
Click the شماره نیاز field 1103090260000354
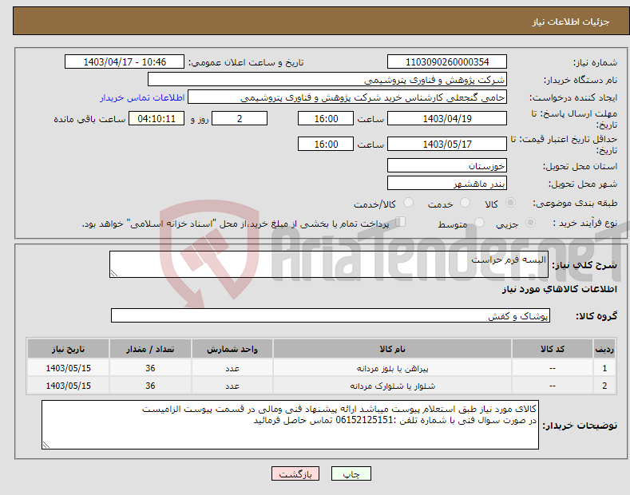[x=447, y=62]
